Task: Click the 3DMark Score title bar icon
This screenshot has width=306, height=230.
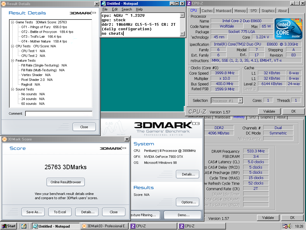Action: point(4,139)
